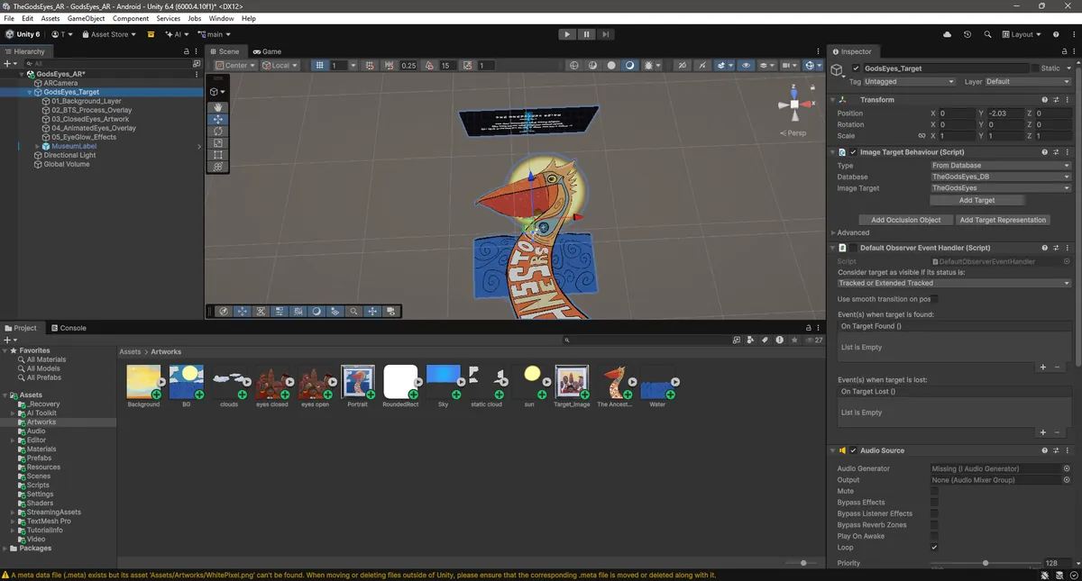1082x581 pixels.
Task: Switch to the Game tab
Action: pos(267,51)
